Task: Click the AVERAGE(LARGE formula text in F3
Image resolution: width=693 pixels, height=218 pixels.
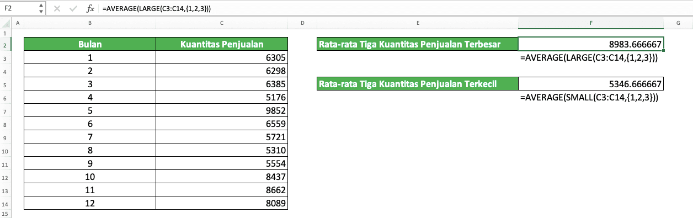Action: (589, 58)
